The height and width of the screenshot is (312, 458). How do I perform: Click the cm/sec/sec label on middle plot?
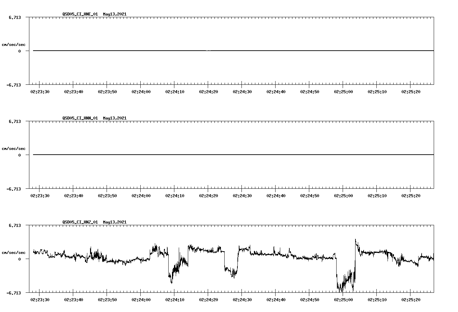pyautogui.click(x=14, y=148)
